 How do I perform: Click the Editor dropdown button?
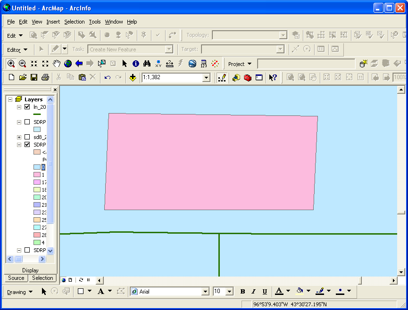pos(17,49)
